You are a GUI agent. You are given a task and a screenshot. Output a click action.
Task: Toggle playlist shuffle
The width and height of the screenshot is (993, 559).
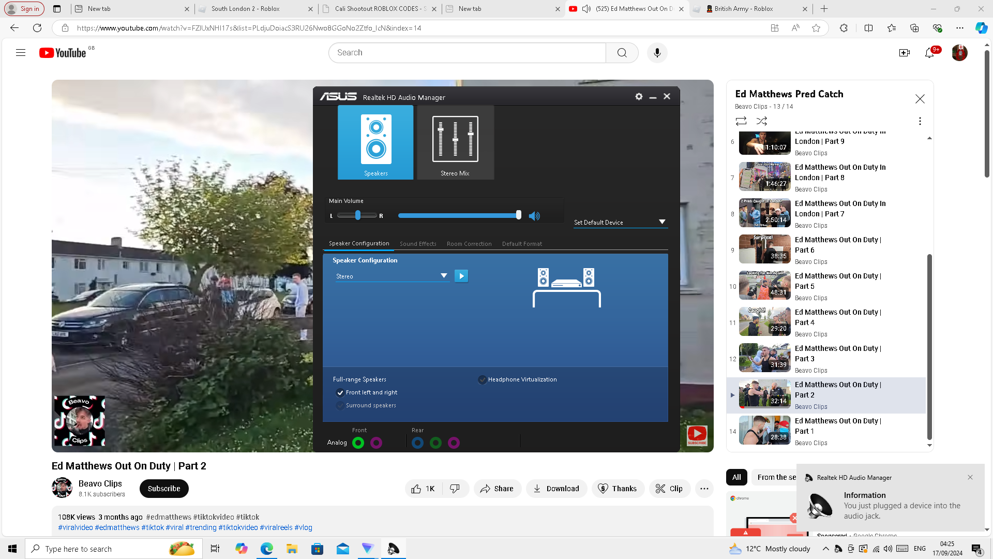click(762, 121)
